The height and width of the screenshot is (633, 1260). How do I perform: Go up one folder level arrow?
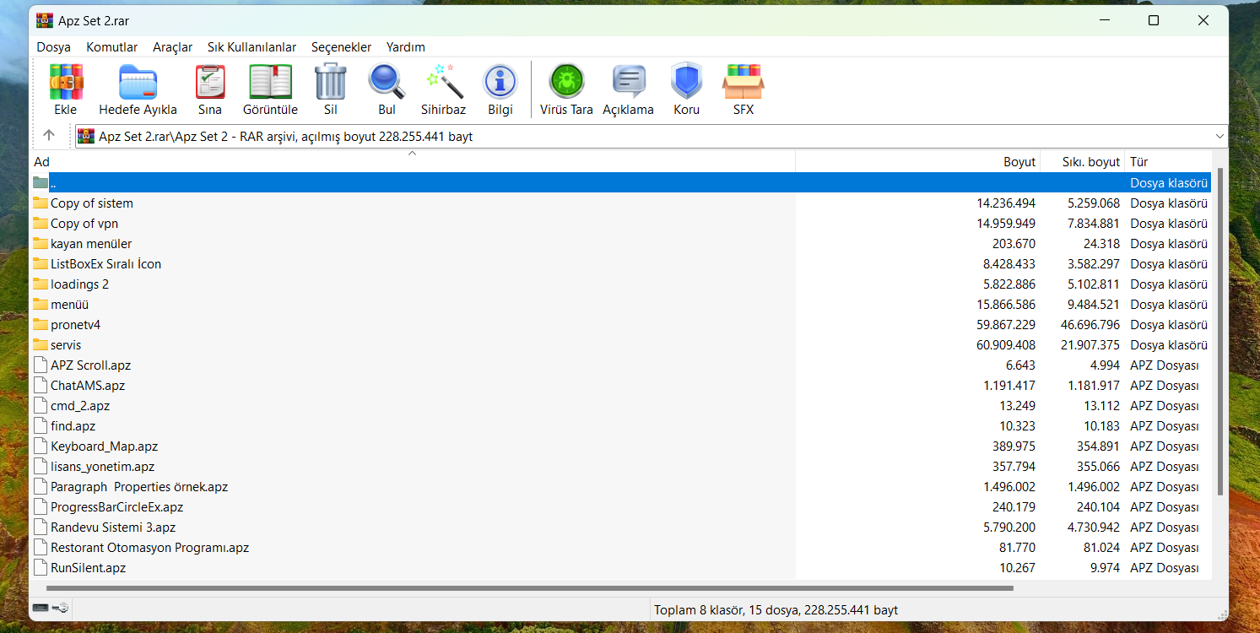coord(49,135)
